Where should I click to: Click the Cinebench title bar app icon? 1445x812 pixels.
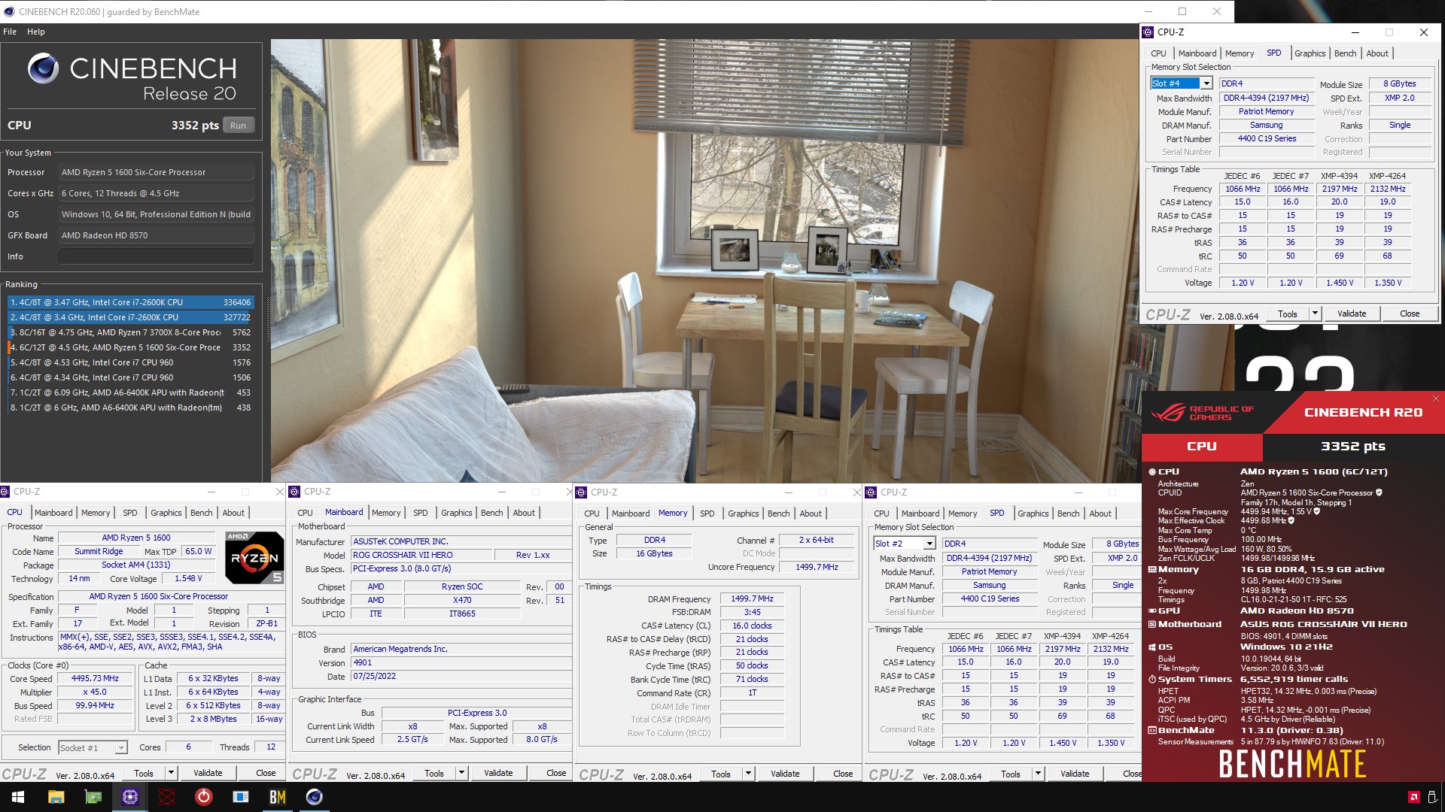[x=9, y=11]
